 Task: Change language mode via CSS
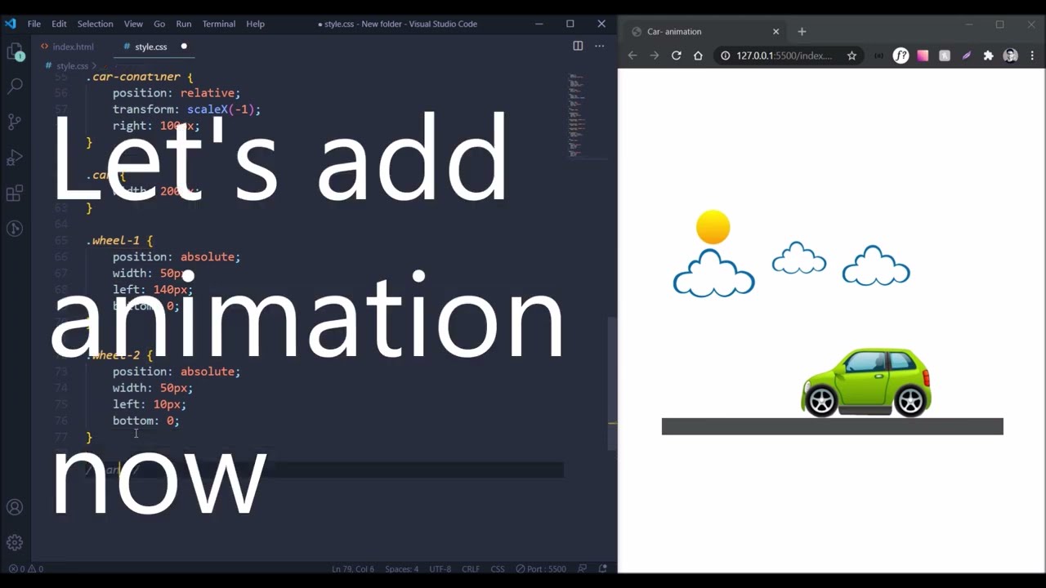point(497,568)
